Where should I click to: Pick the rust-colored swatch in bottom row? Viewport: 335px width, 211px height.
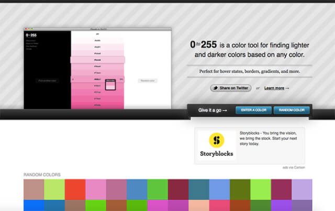pyautogui.click(x=240, y=205)
